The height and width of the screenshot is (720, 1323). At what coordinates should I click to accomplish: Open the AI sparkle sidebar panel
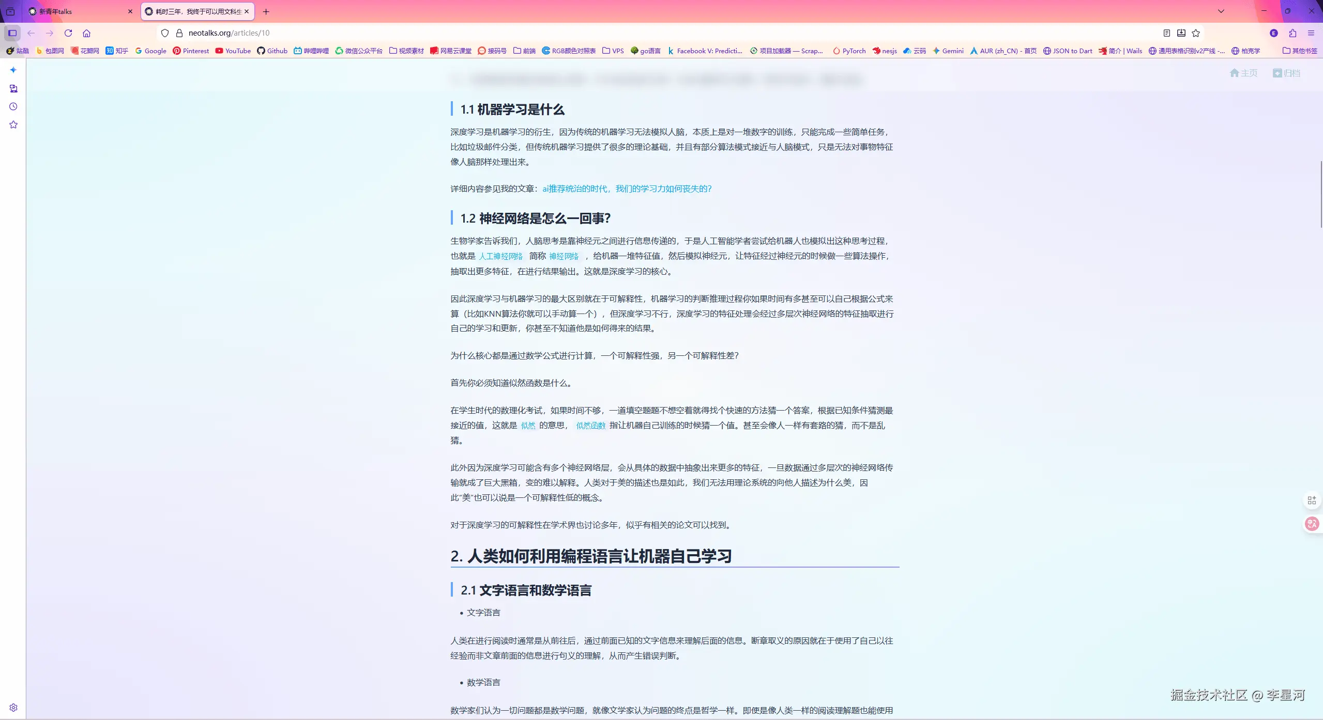tap(13, 70)
